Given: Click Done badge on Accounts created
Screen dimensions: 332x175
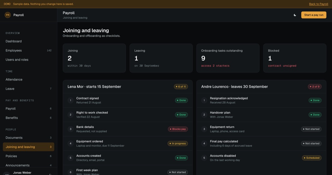Looking at the screenshot, I should (x=181, y=158).
